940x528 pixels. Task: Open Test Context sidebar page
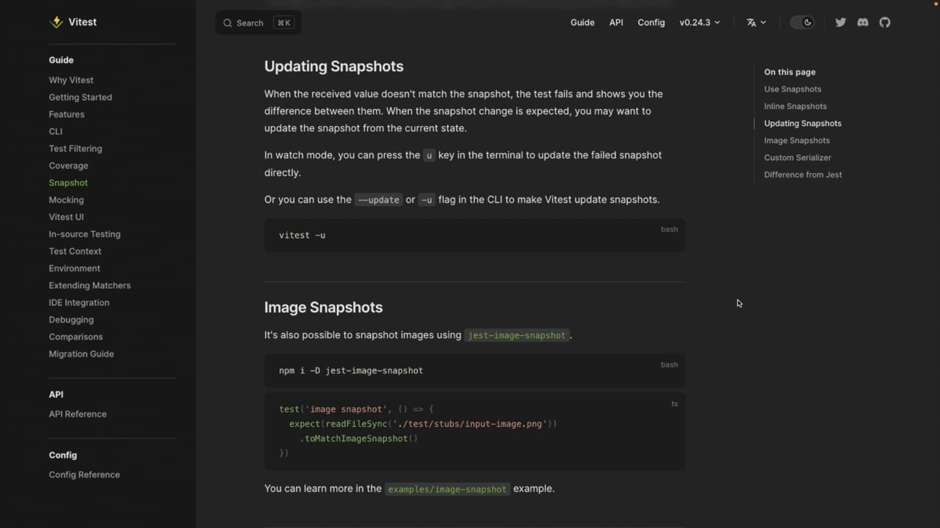point(75,251)
